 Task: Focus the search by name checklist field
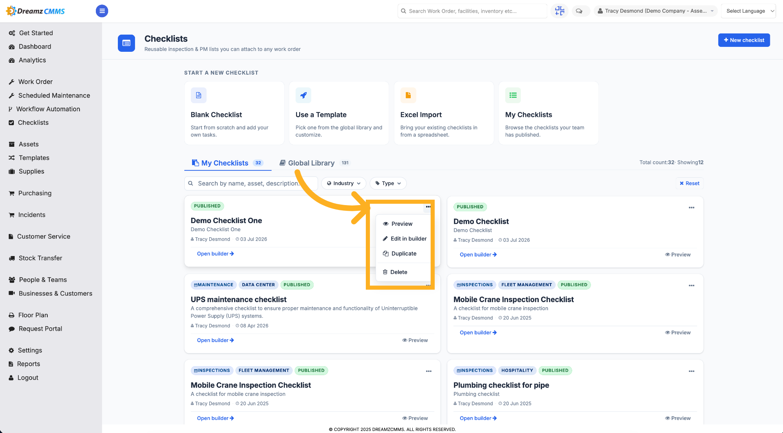[251, 183]
